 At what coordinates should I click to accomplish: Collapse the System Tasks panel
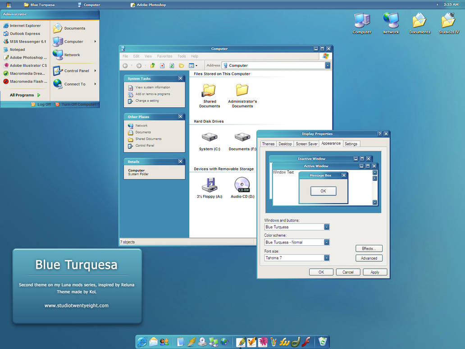coord(180,78)
